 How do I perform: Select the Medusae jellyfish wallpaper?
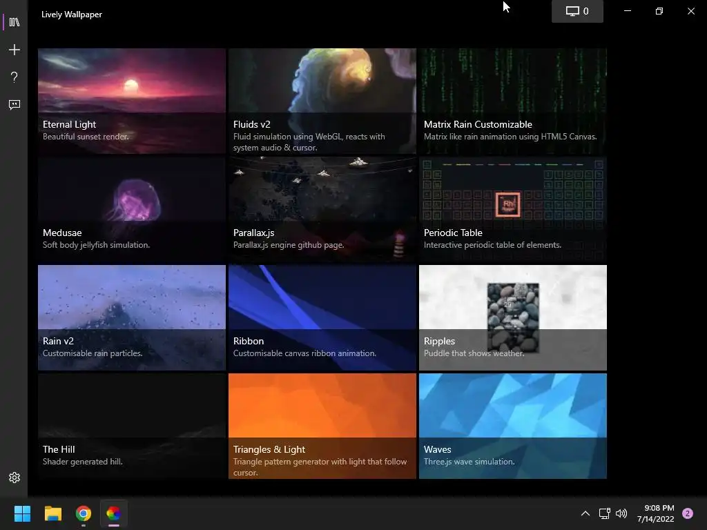[x=132, y=210]
